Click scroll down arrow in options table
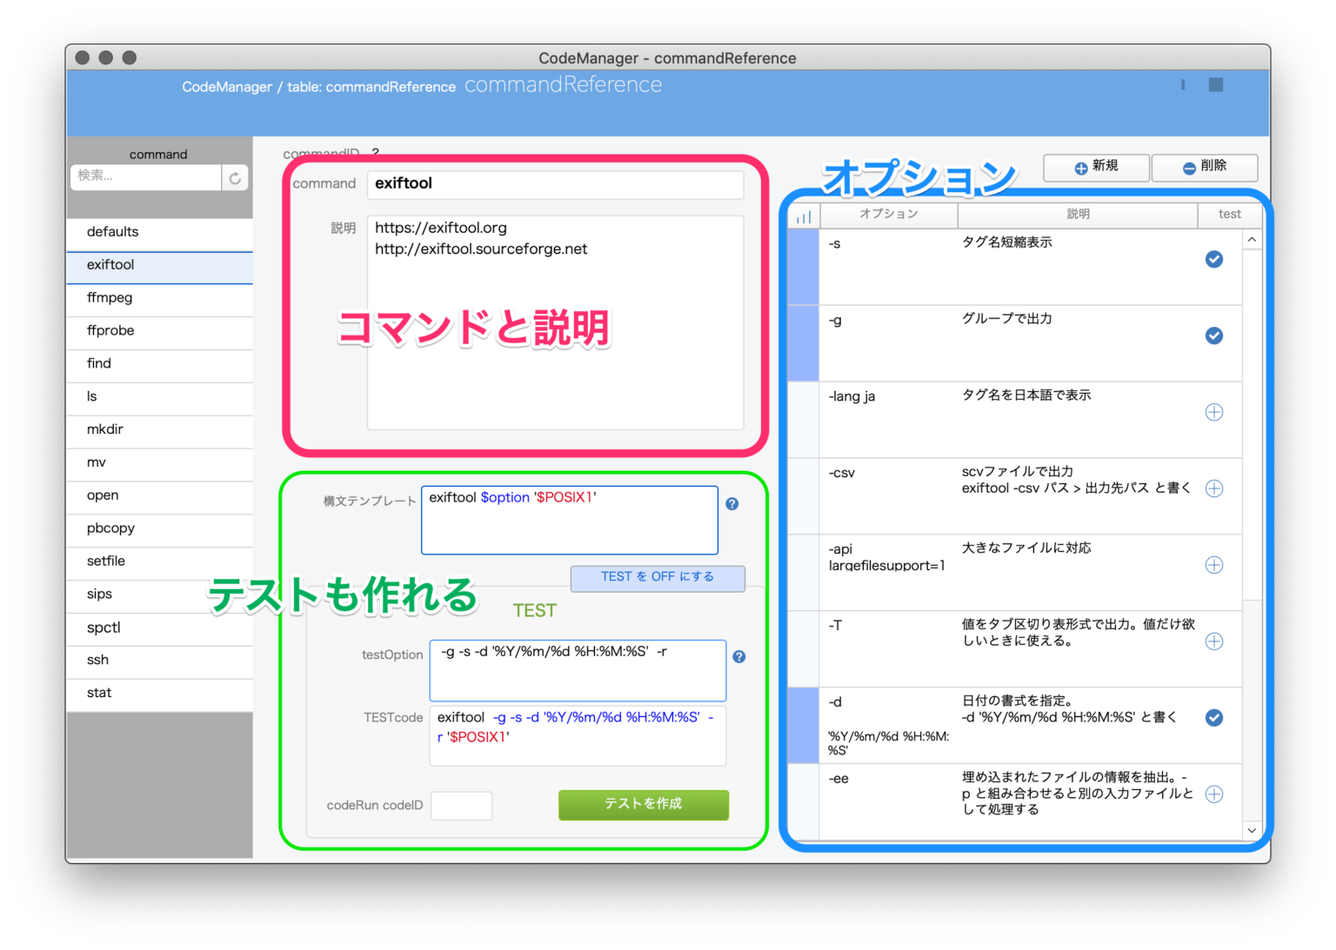Viewport: 1336px width, 950px height. point(1252,831)
